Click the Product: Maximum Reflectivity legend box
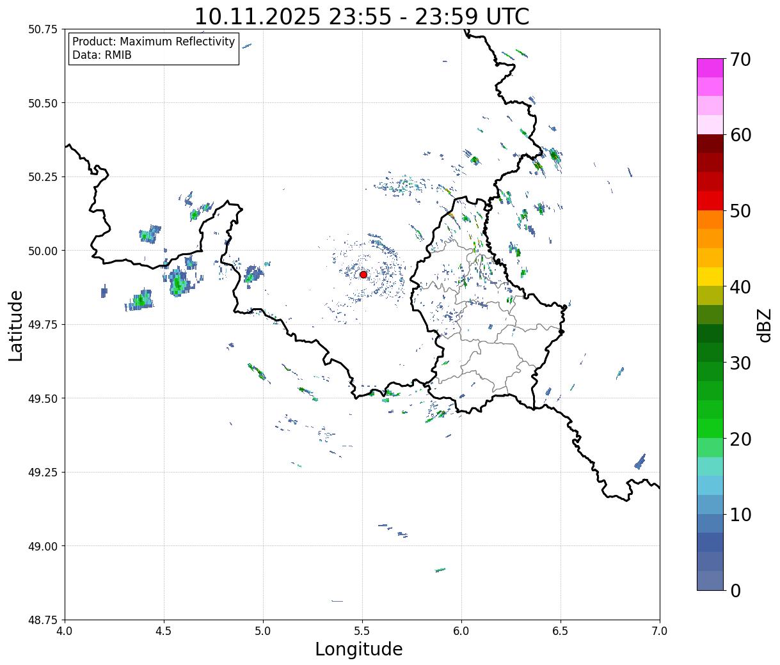The height and width of the screenshot is (665, 780). pyautogui.click(x=154, y=49)
